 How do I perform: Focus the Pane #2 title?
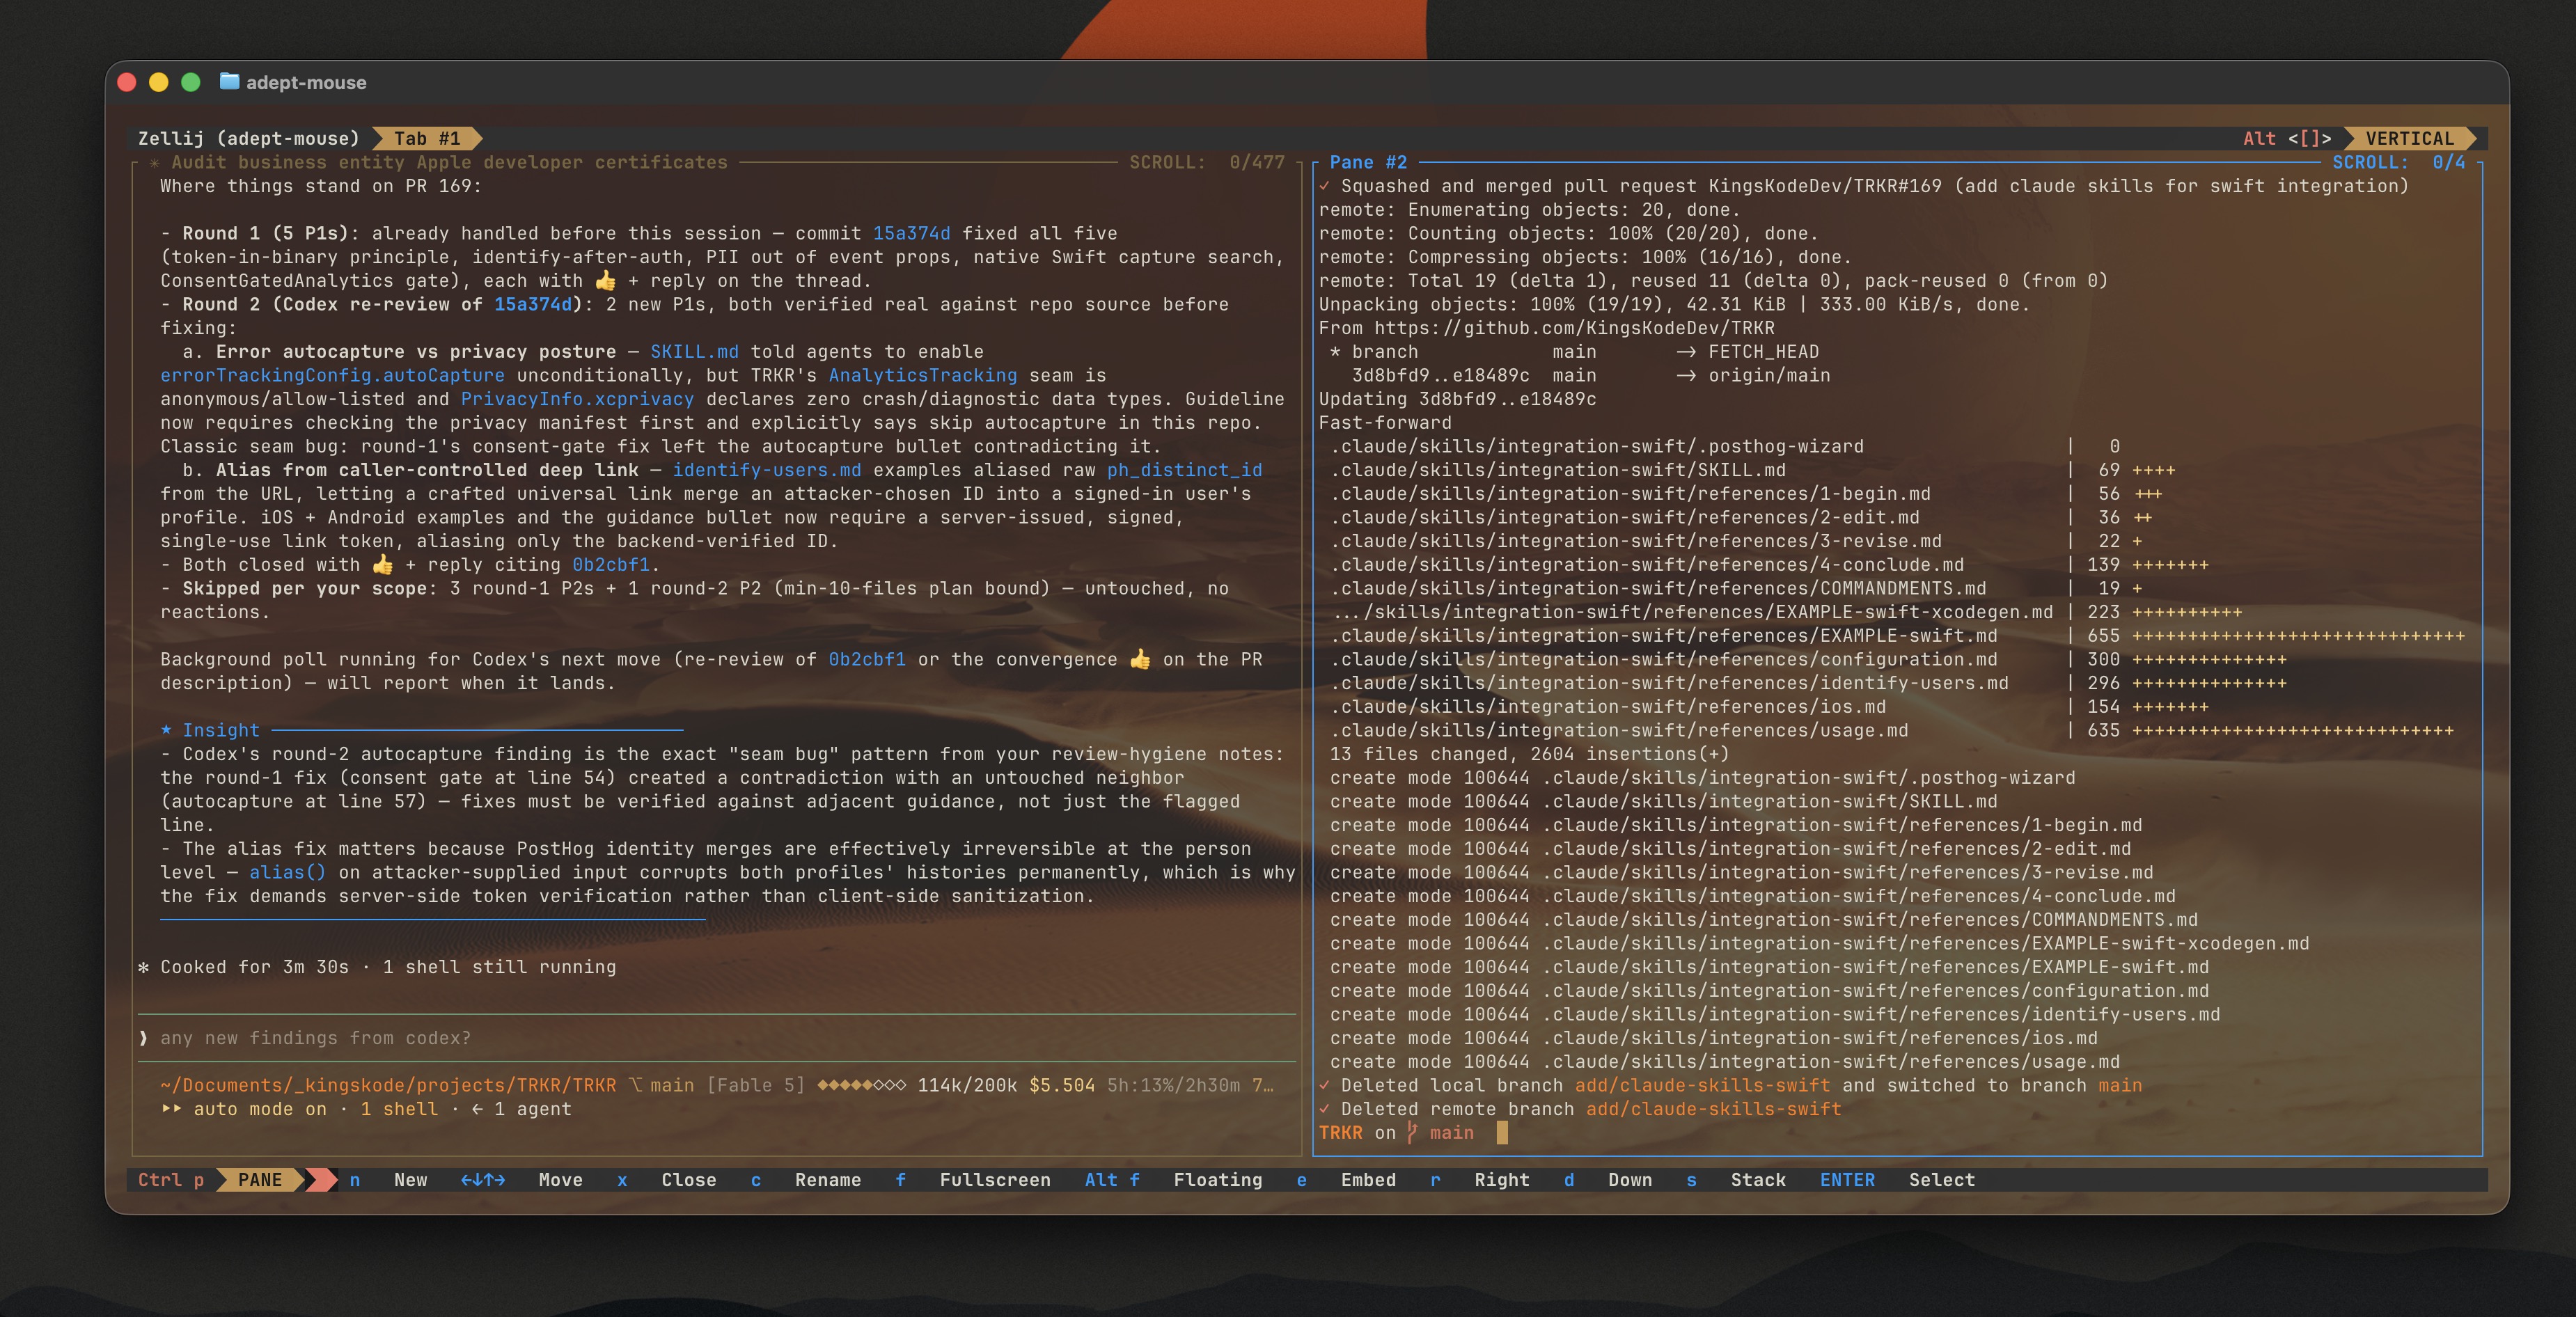point(1368,162)
